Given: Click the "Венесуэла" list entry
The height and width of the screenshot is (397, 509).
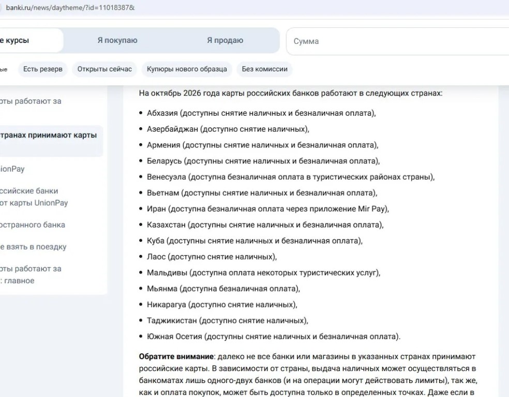Looking at the screenshot, I should tap(291, 177).
